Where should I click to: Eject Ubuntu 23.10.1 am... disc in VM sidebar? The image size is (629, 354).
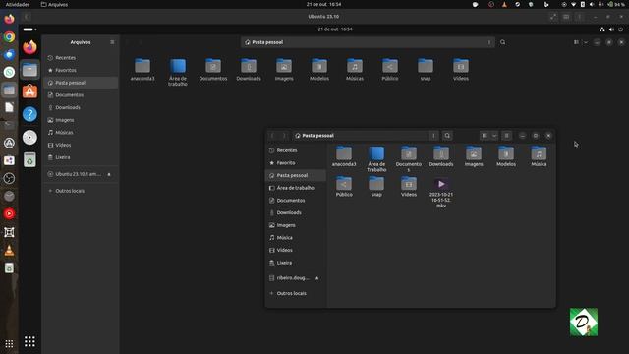point(109,174)
